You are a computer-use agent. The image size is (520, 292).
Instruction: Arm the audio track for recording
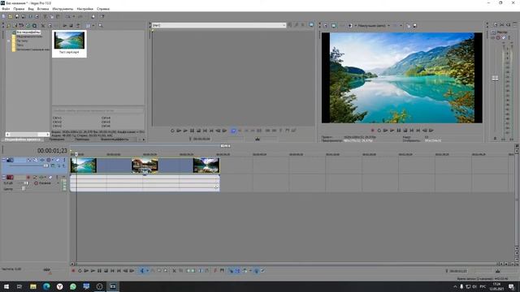coord(28,178)
